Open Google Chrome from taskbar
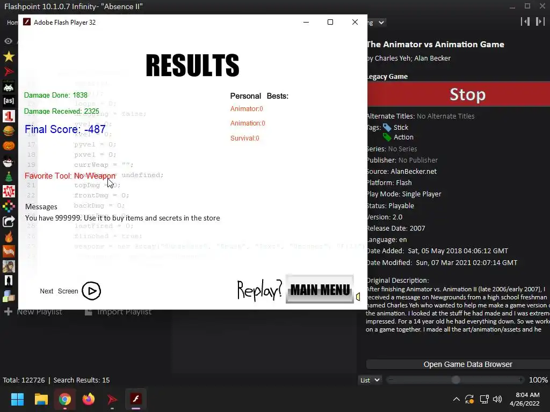 pos(65,399)
